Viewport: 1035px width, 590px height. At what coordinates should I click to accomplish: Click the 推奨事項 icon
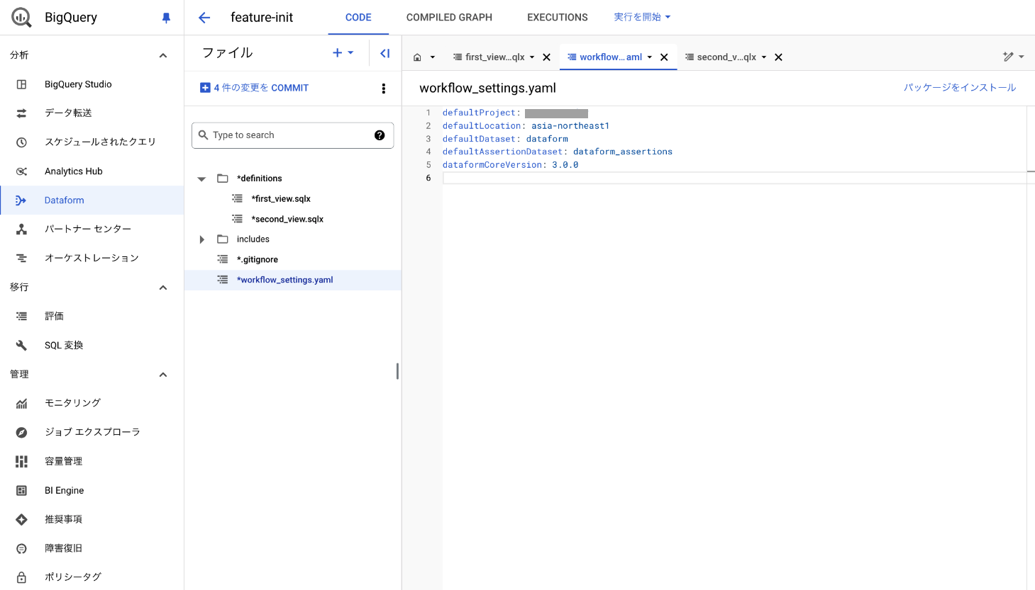click(21, 520)
